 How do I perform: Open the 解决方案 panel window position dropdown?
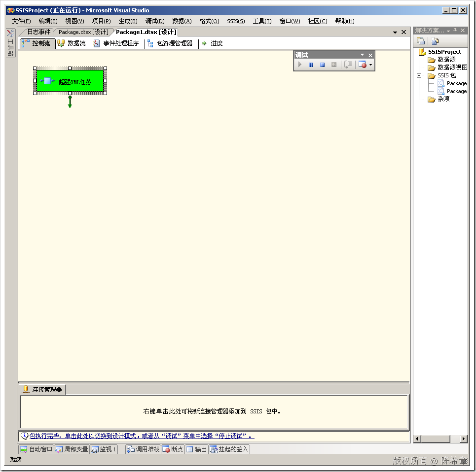click(448, 31)
